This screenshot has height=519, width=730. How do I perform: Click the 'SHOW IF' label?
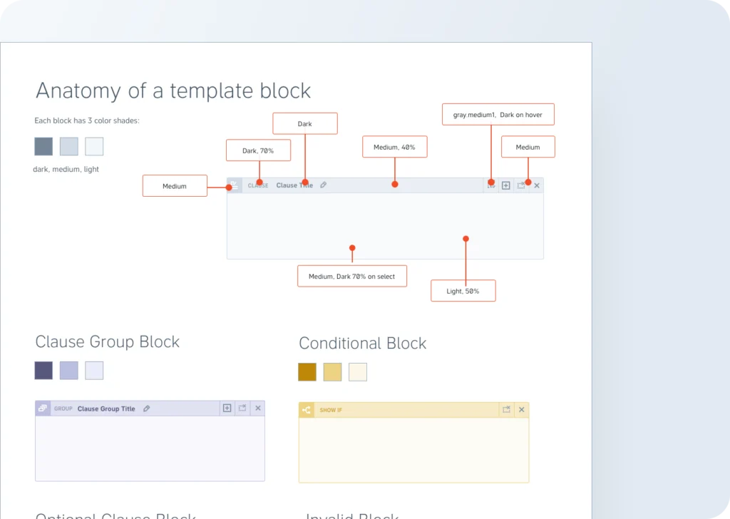331,410
